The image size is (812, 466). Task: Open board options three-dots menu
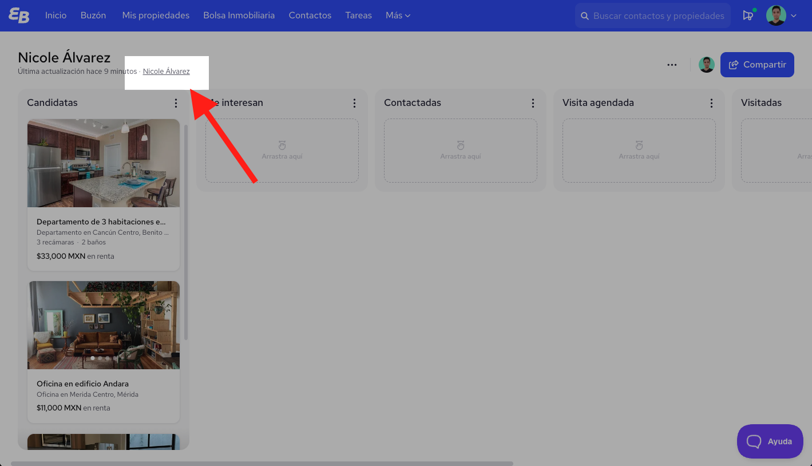[x=672, y=65]
